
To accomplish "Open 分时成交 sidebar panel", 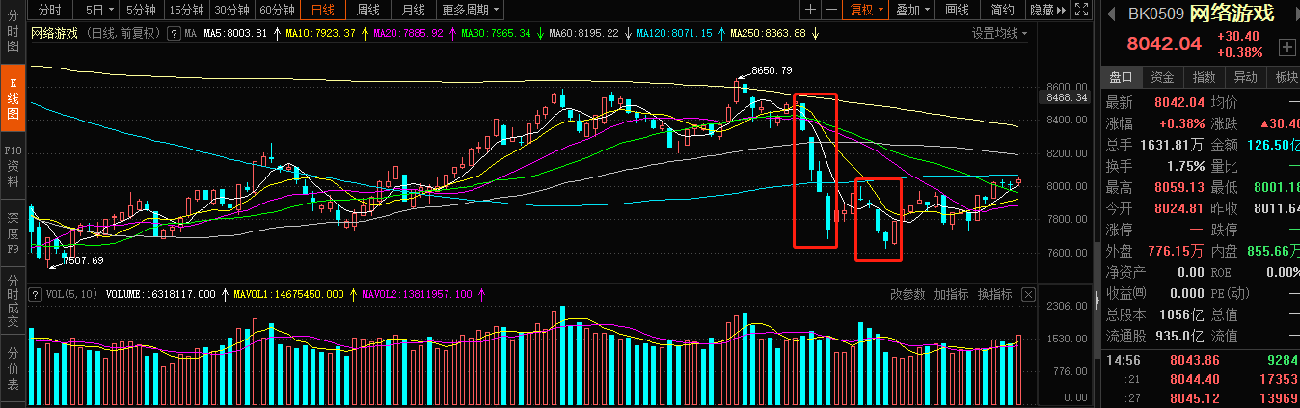I will click(13, 299).
